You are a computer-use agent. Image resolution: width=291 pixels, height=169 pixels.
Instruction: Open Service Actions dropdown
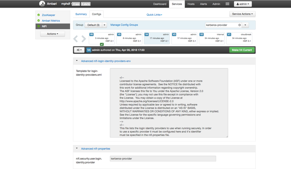(242, 14)
